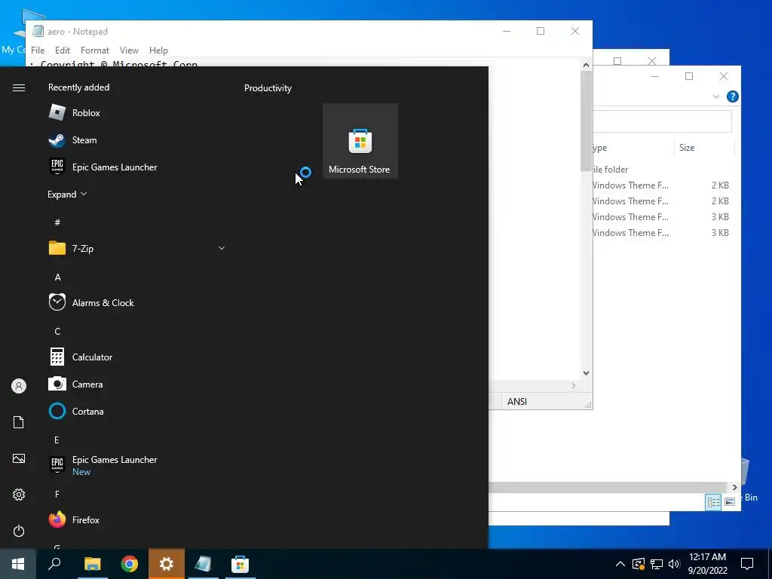Open the Microsoft Store tile

click(360, 141)
